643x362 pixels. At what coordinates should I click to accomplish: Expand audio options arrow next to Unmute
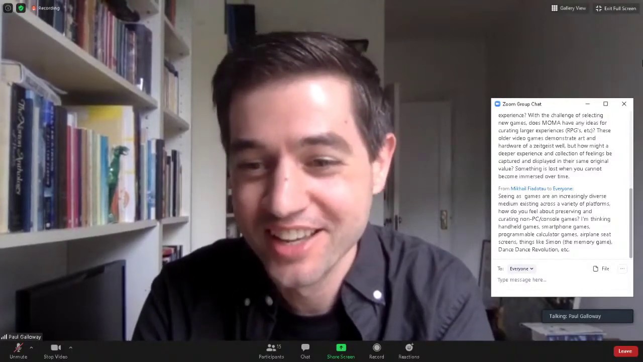click(31, 347)
